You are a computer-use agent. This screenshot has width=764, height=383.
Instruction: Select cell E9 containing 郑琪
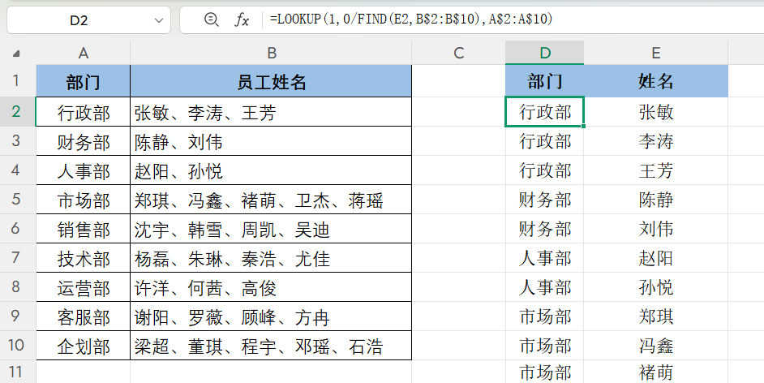(655, 317)
